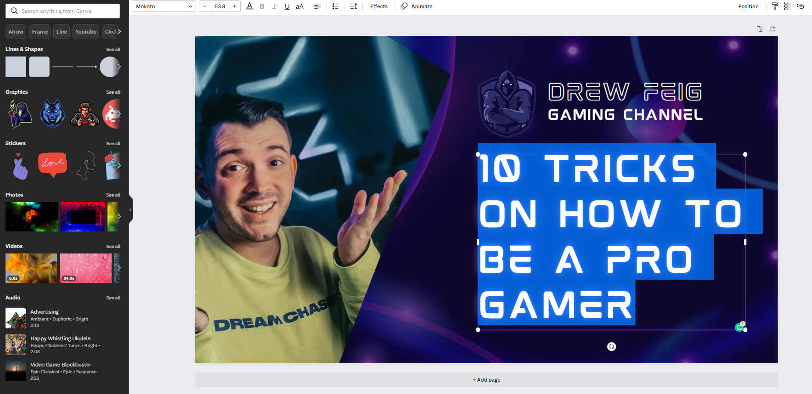Viewport: 812px width, 394px height.
Task: Insert the rounded square shape
Action: (39, 67)
